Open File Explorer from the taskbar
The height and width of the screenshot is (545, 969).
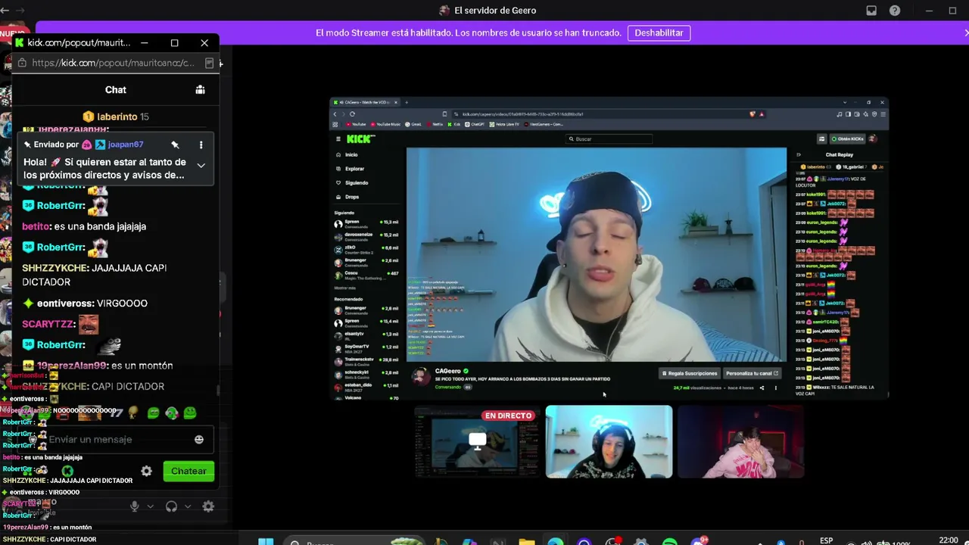point(527,540)
